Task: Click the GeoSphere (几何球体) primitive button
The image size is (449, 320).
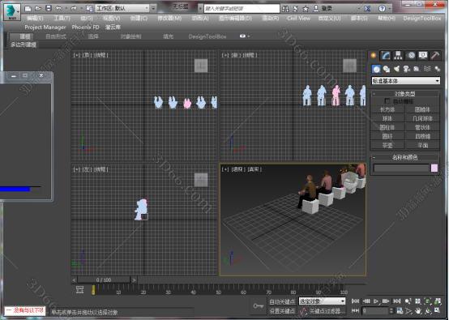Action: [422, 118]
